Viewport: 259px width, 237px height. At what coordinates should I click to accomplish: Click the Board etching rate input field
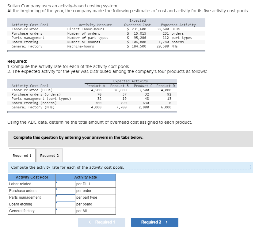(65, 204)
